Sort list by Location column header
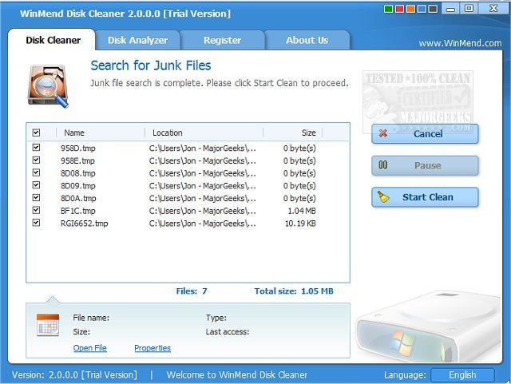Viewport: 511px width, 384px height. [x=204, y=133]
